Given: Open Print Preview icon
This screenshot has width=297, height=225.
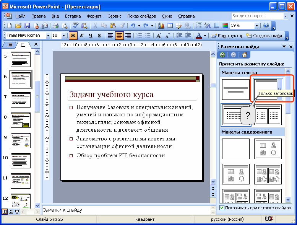Looking at the screenshot, I should [x=65, y=26].
